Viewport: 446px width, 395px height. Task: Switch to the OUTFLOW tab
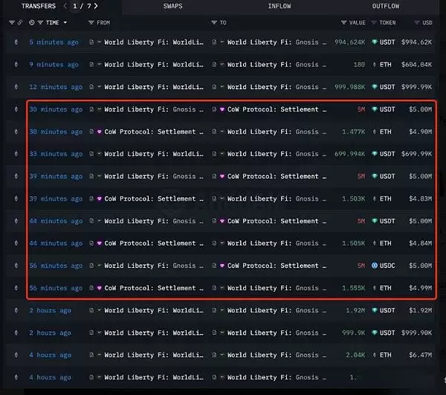pos(385,6)
